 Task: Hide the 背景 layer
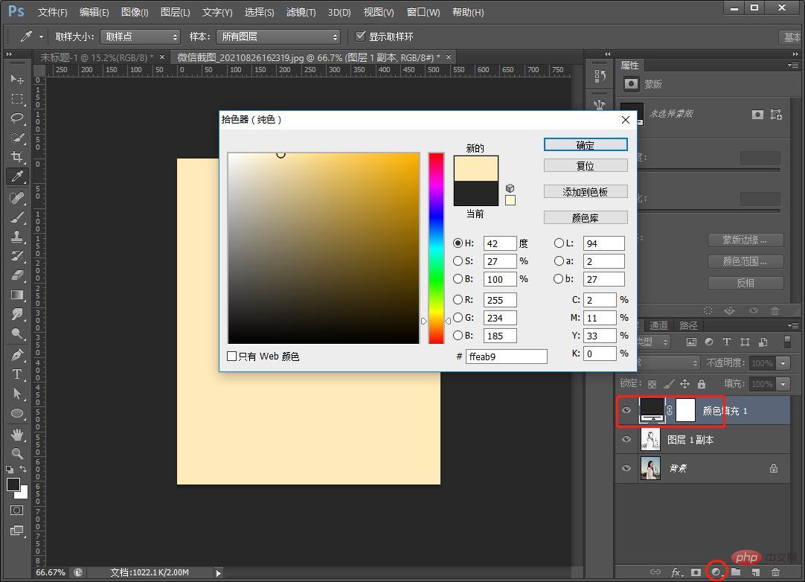coord(626,468)
